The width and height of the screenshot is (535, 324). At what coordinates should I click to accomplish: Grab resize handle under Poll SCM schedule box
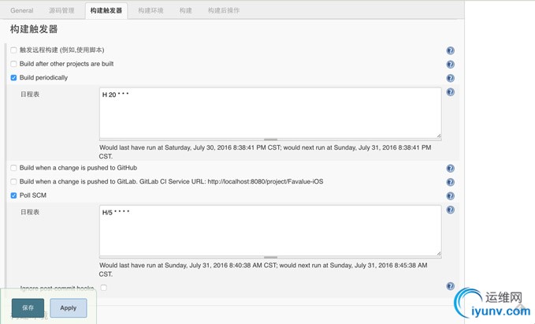[270, 257]
